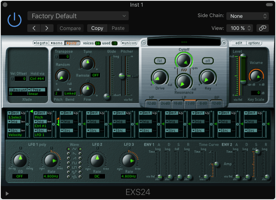Screen dimensions: 276x200
Task: Click the filter Key knob
Action: (208, 78)
